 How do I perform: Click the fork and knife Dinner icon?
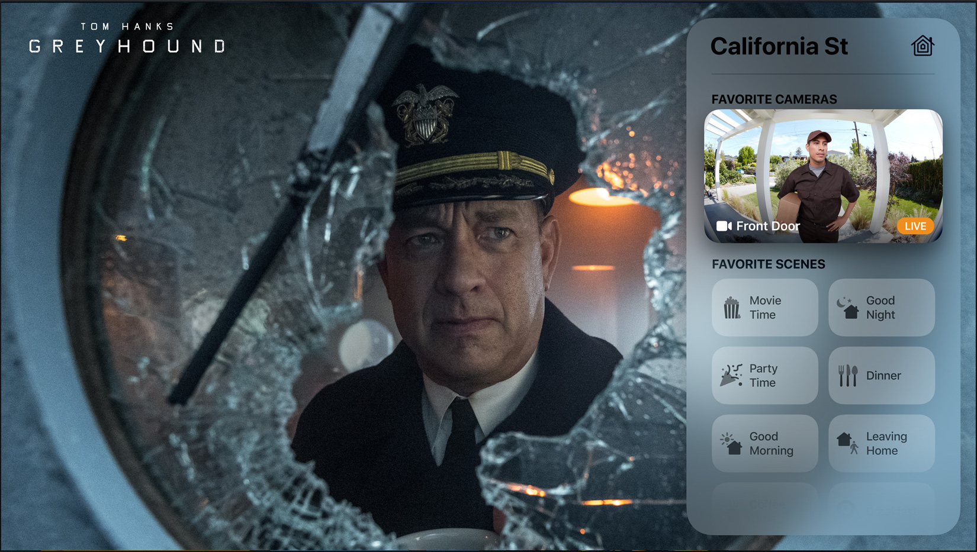point(848,376)
